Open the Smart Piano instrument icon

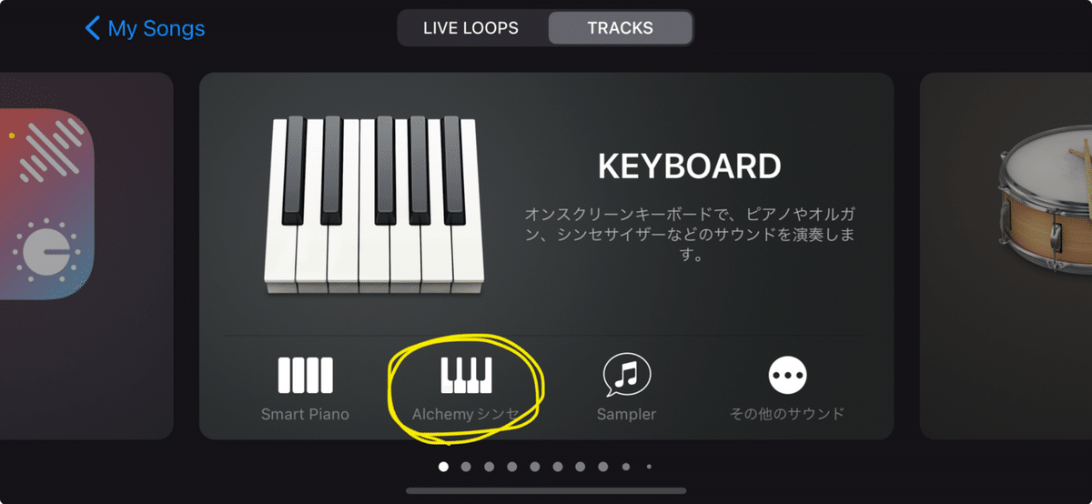305,375
